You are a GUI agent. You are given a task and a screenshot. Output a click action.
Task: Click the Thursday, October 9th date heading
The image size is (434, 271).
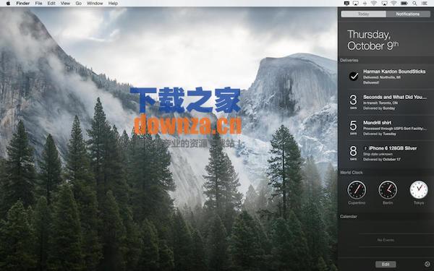pyautogui.click(x=373, y=40)
